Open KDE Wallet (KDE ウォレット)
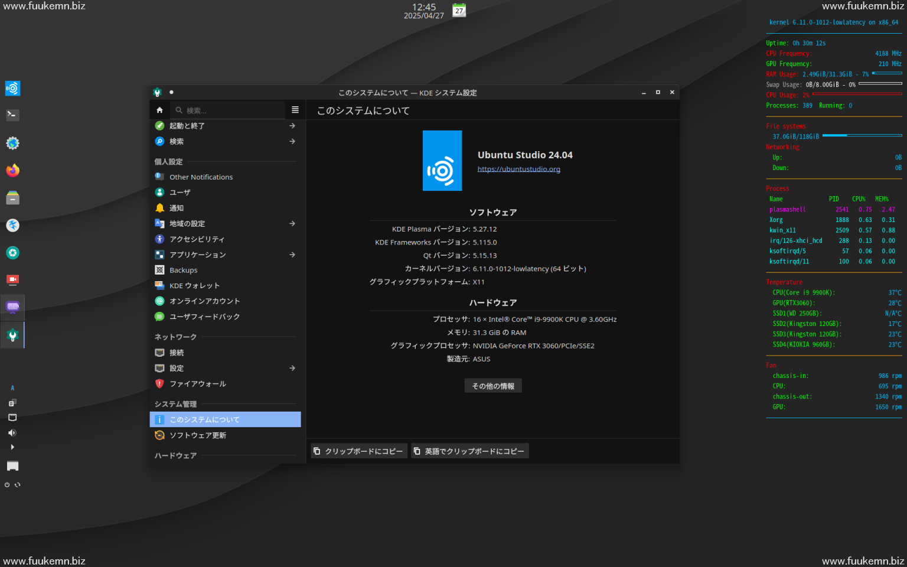 click(x=225, y=285)
